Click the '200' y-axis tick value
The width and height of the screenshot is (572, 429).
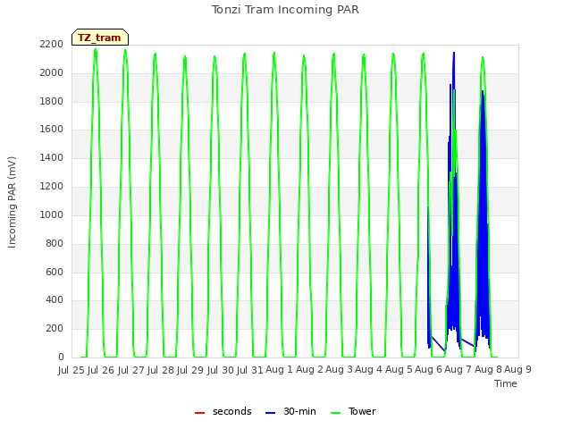[55, 328]
